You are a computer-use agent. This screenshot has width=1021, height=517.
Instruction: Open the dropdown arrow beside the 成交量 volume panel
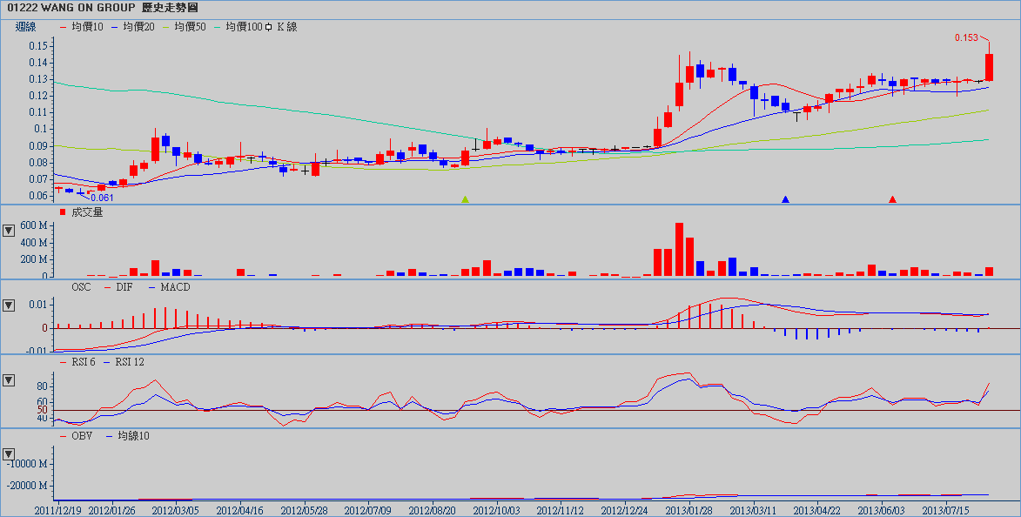9,231
